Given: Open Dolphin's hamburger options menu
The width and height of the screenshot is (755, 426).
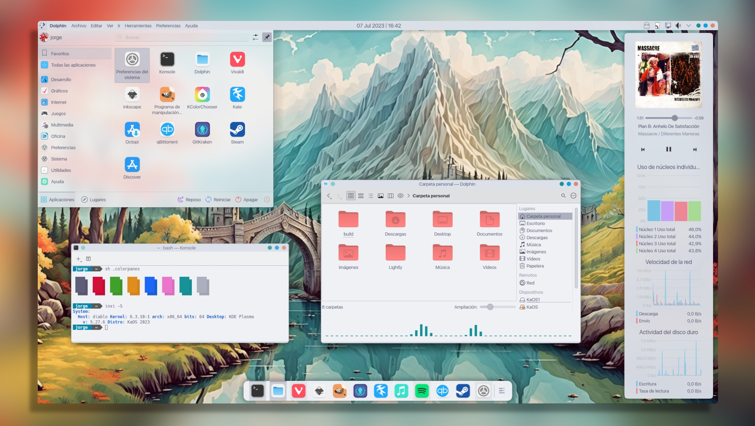Looking at the screenshot, I should pyautogui.click(x=573, y=196).
